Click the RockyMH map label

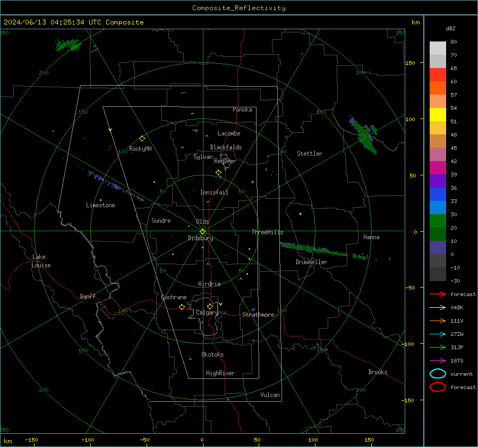tap(140, 149)
